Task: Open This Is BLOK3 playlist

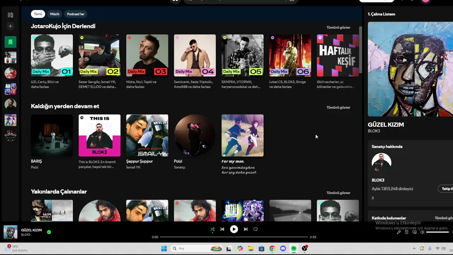Action: 99,135
